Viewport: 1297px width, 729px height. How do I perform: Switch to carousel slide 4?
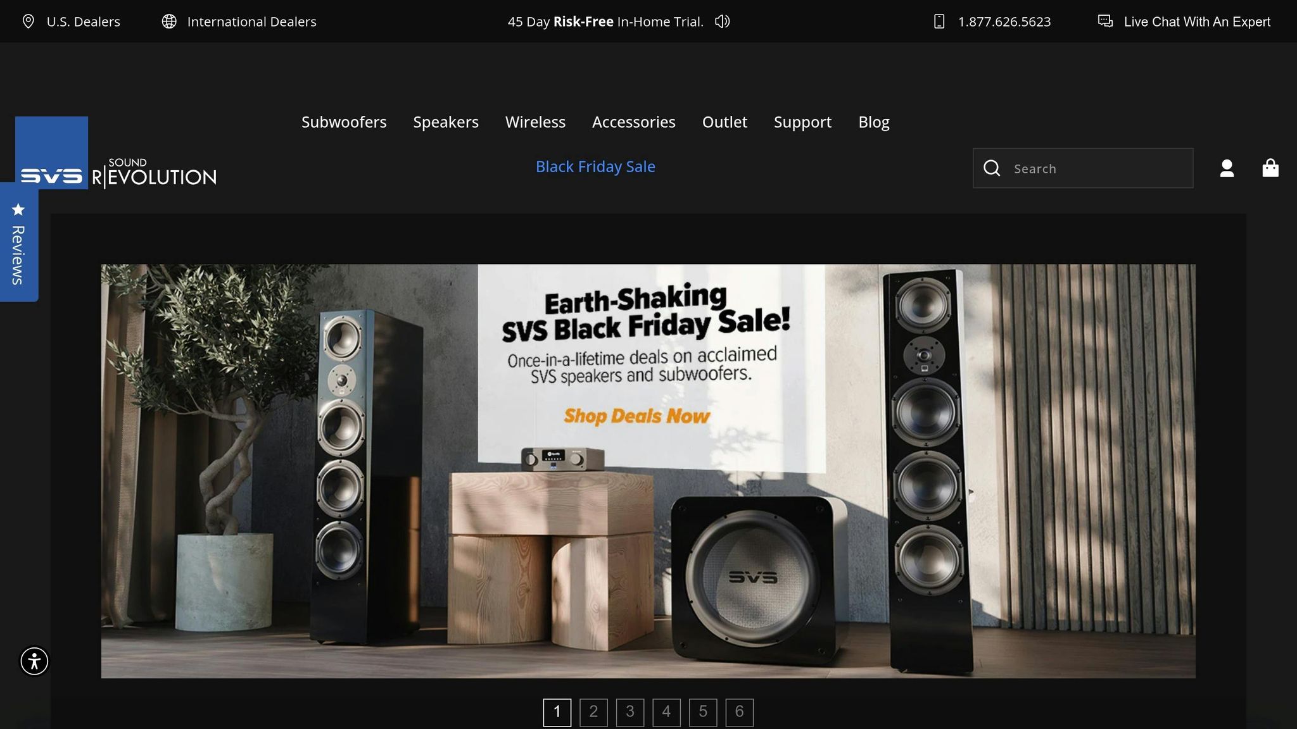666,713
